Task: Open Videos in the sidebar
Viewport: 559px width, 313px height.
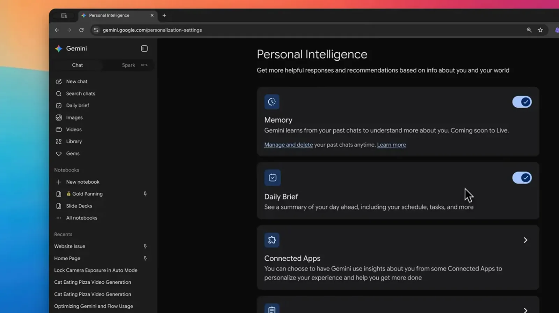Action: [74, 129]
